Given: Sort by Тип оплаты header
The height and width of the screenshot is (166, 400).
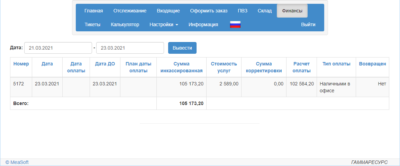Looking at the screenshot, I should pos(336,64).
